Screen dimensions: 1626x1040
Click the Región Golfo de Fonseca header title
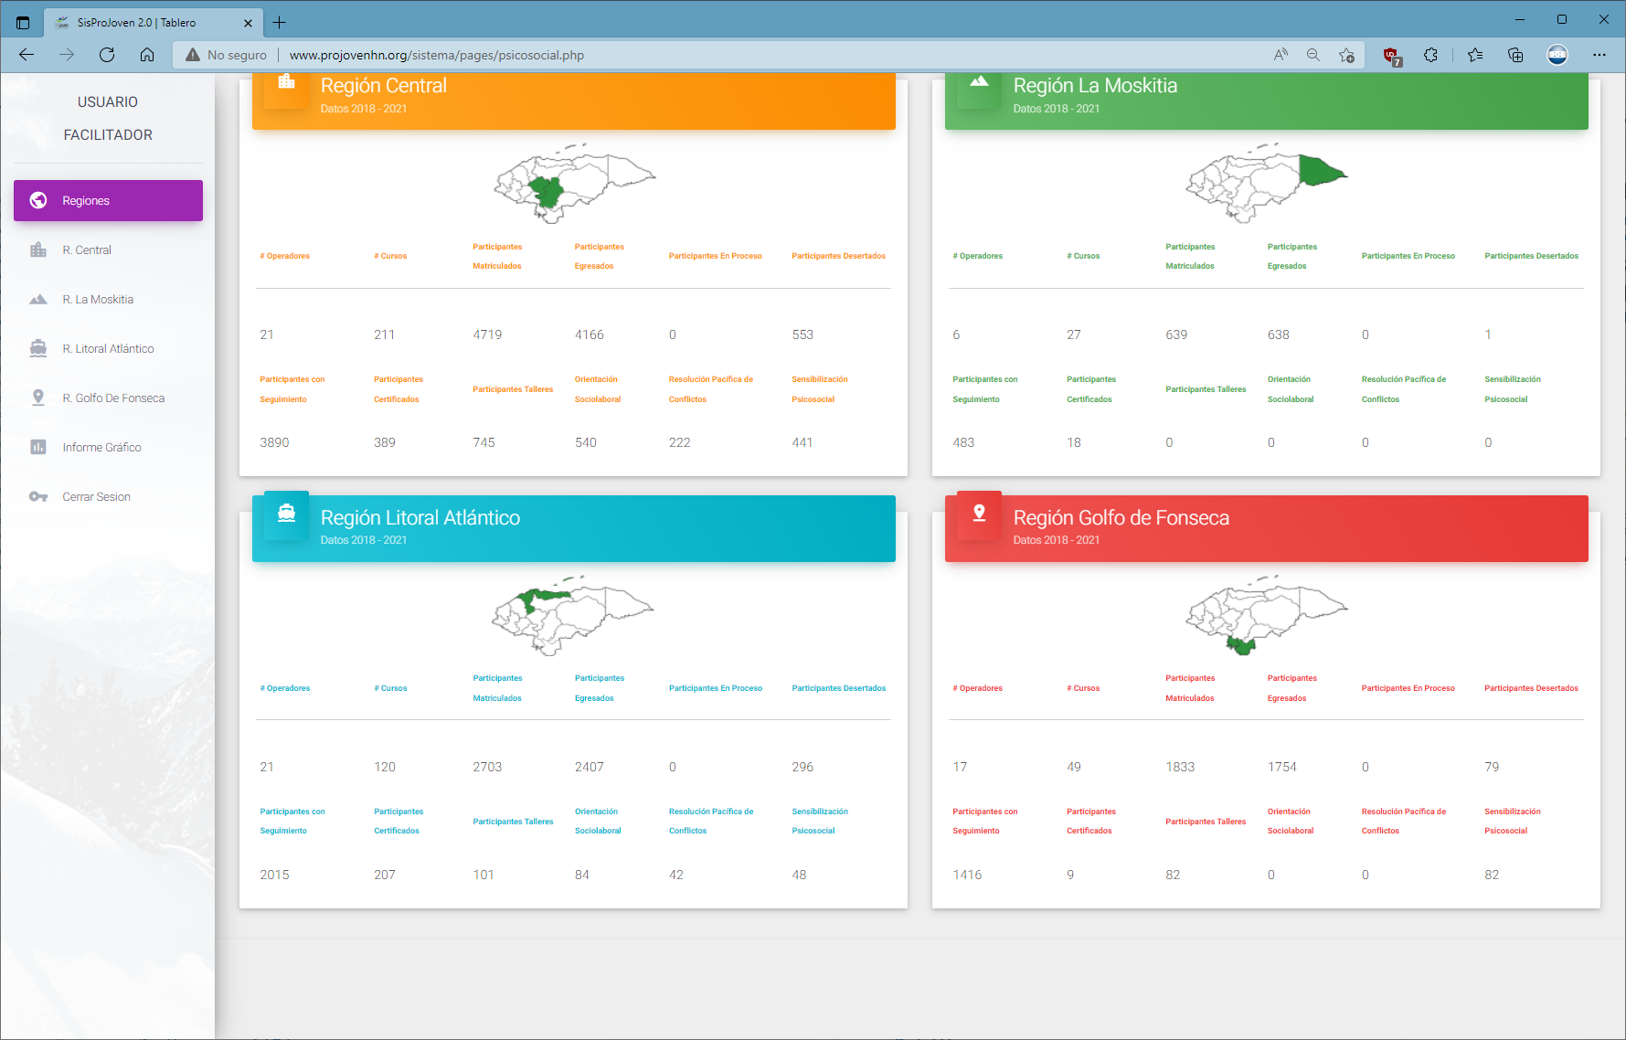coord(1121,518)
